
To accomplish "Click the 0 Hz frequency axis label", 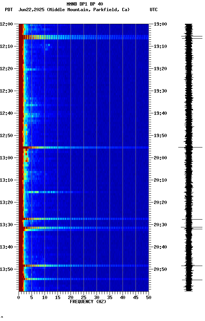I will click(19, 298).
